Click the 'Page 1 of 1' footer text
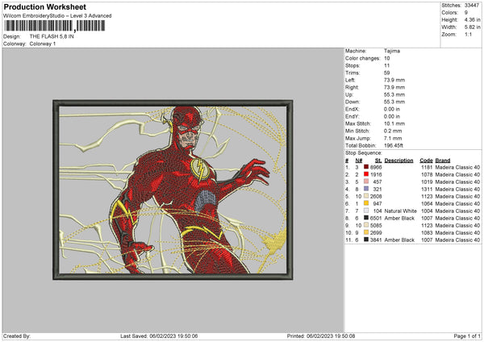 coord(467,336)
